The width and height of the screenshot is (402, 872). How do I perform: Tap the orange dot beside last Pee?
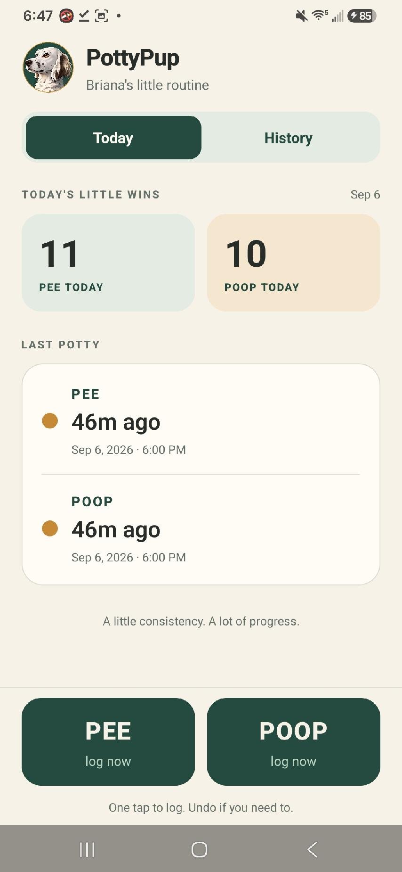tap(50, 420)
